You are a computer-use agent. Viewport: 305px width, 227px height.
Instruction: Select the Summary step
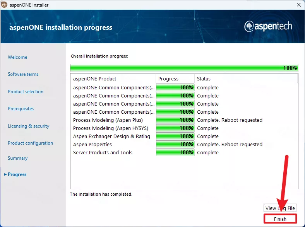pyautogui.click(x=17, y=158)
